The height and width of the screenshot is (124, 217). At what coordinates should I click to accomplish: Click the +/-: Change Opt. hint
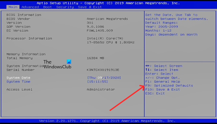[162, 77]
